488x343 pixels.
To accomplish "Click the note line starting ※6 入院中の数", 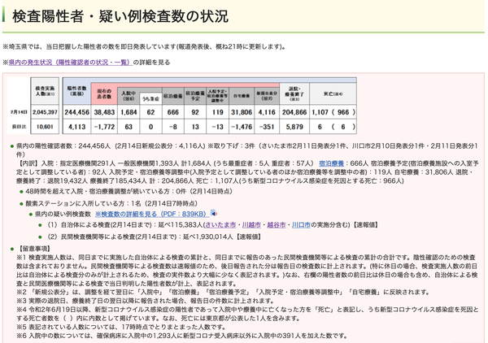I will (181, 336).
